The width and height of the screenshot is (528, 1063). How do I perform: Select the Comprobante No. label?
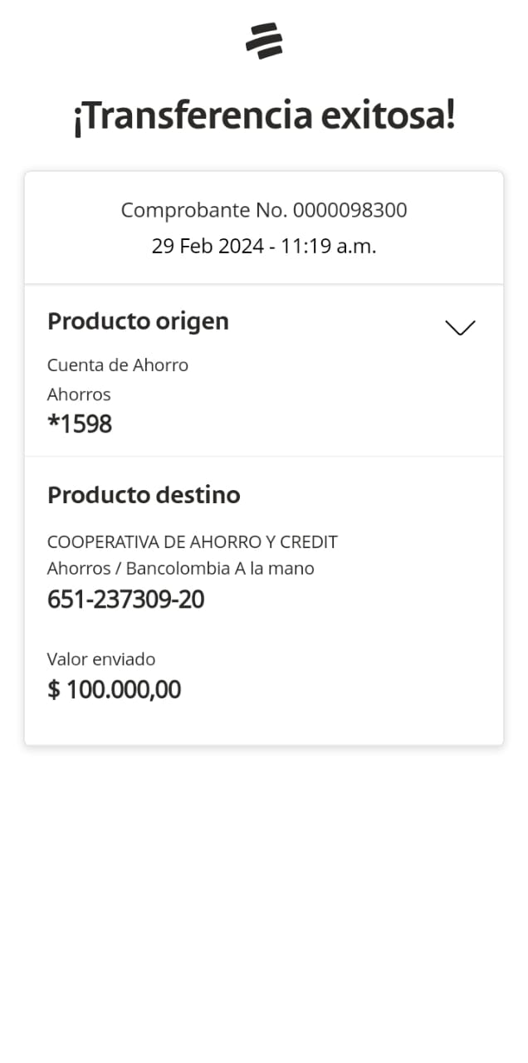coord(204,210)
